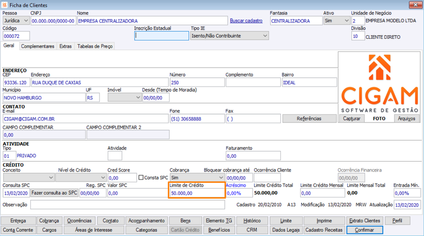The height and width of the screenshot is (236, 424).
Task: Select the Extras tab
Action: [x=65, y=46]
